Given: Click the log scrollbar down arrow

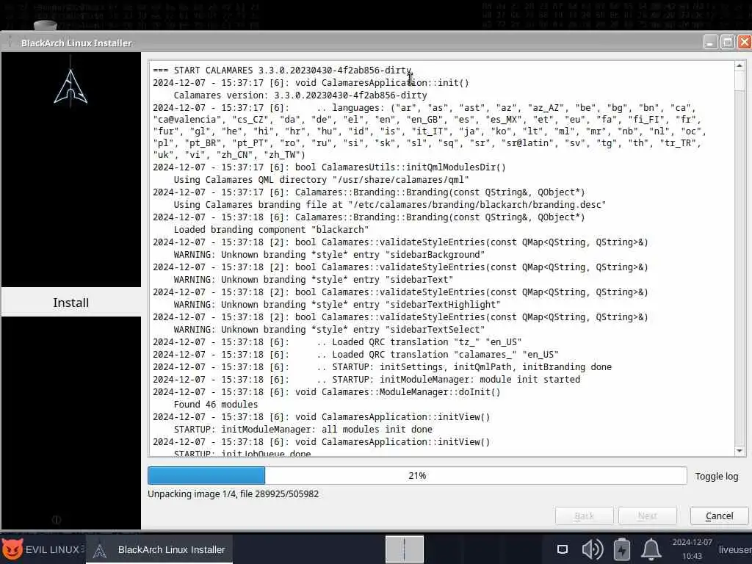Looking at the screenshot, I should (x=739, y=451).
